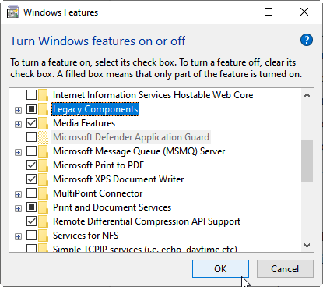This screenshot has height=287, width=323.
Task: Uncheck the Microsoft Print to PDF checkbox
Action: [31, 165]
